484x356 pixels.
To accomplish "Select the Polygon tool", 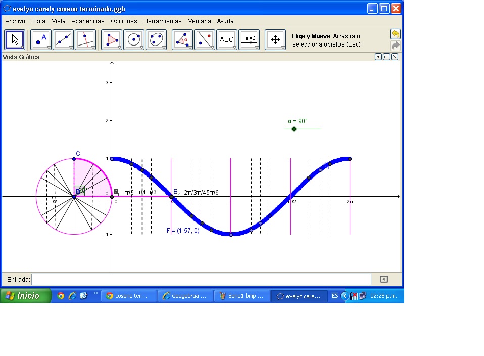I will [x=112, y=39].
